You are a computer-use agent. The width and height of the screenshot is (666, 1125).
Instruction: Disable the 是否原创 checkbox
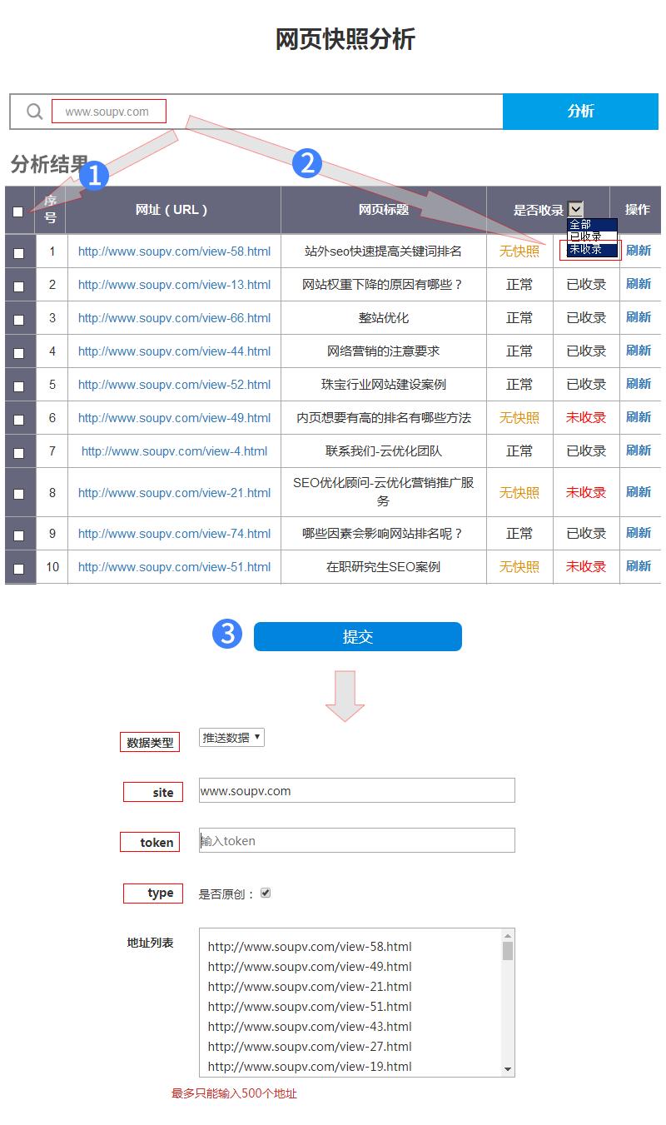[x=265, y=893]
